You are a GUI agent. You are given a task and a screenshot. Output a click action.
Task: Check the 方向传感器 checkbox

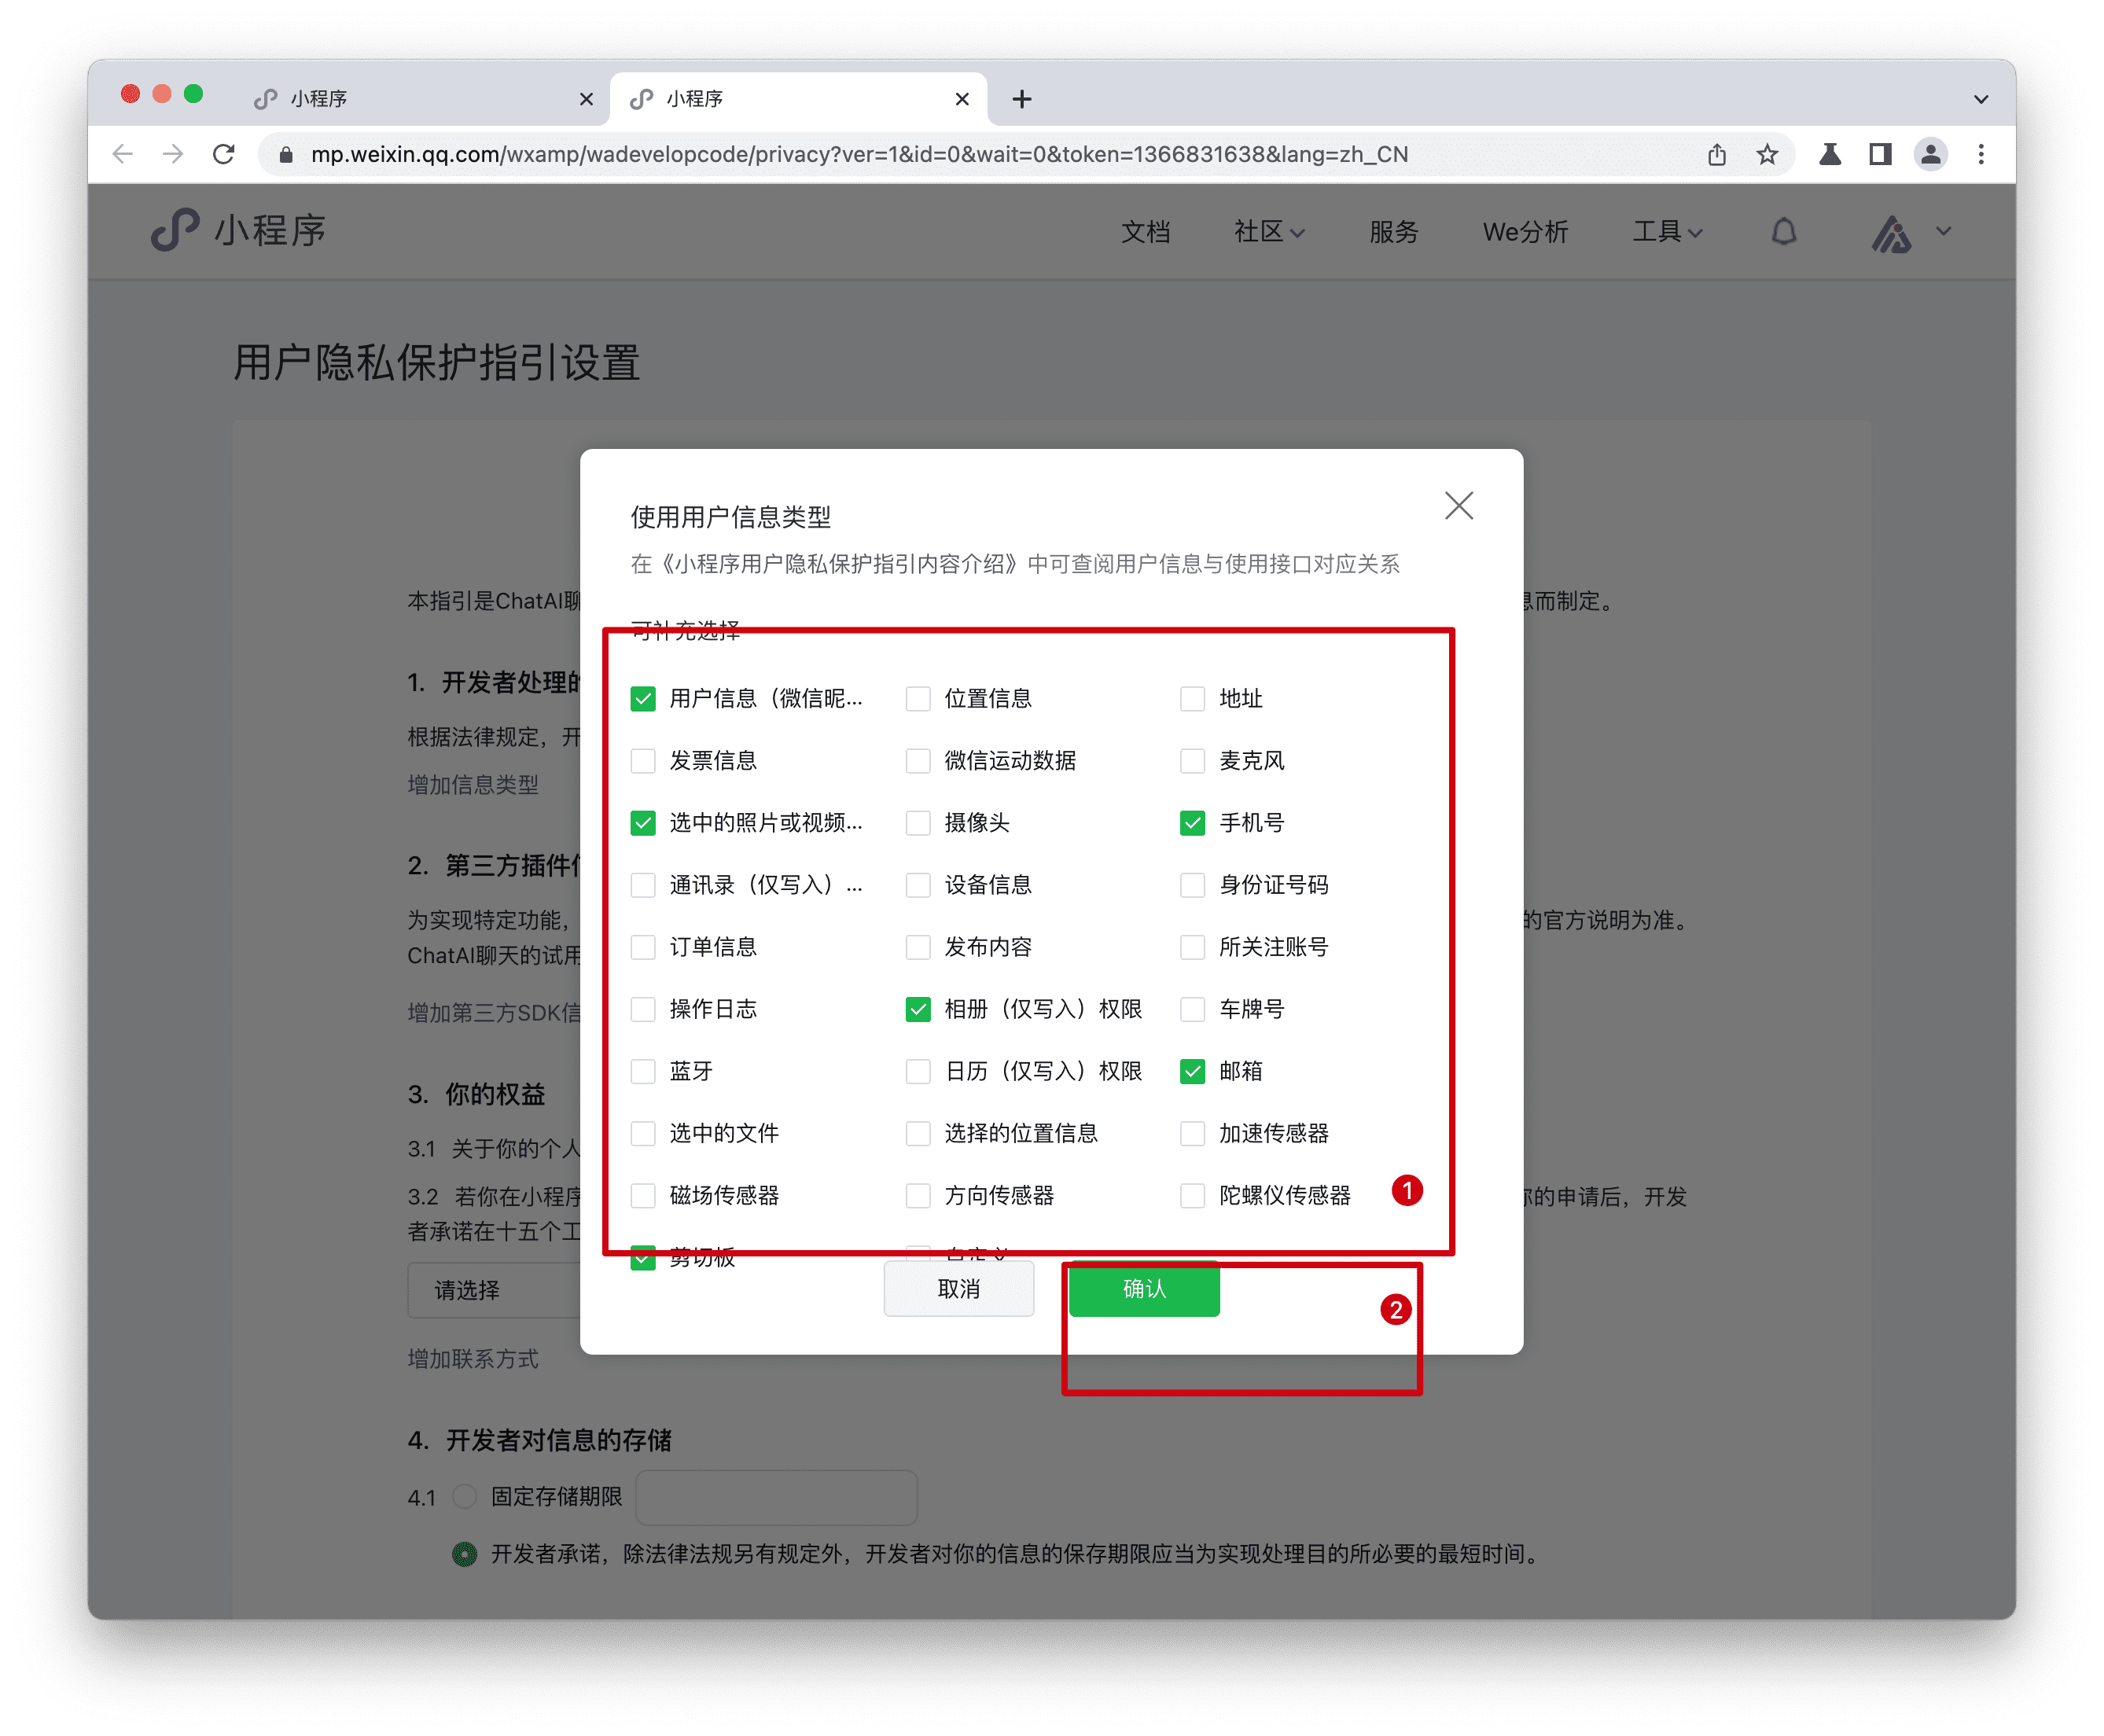[x=918, y=1195]
